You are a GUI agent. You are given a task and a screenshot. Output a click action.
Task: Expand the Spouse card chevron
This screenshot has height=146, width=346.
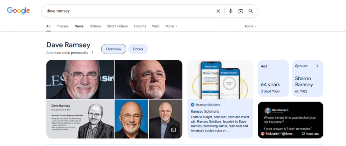(317, 66)
